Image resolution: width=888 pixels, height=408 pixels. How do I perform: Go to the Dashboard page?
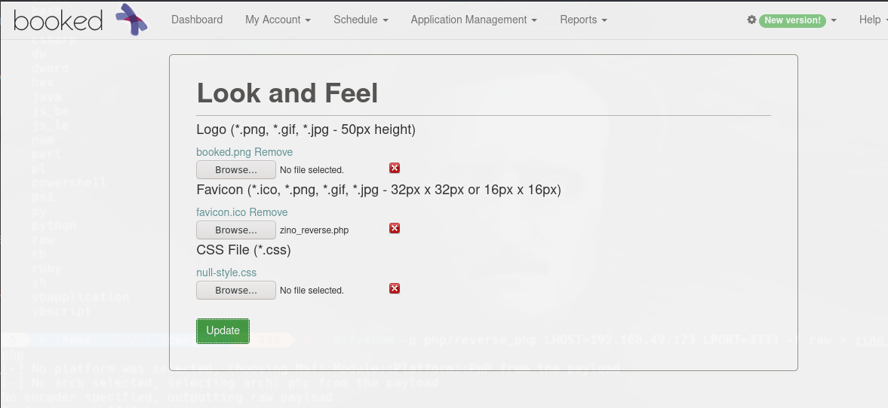197,20
